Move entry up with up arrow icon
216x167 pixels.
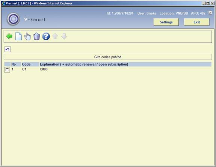coord(55,36)
